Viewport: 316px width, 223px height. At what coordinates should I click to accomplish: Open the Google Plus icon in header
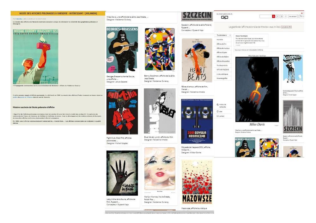282,16
